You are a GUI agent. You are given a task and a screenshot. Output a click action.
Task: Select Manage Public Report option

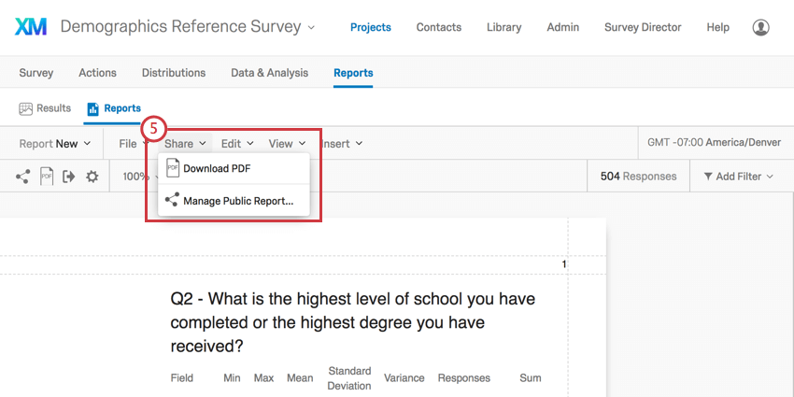click(238, 201)
